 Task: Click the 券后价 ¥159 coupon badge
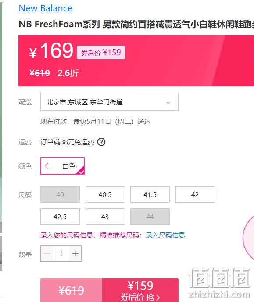tap(101, 52)
